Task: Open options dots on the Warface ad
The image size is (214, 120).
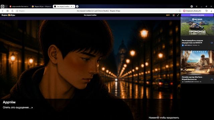Action: (212, 52)
